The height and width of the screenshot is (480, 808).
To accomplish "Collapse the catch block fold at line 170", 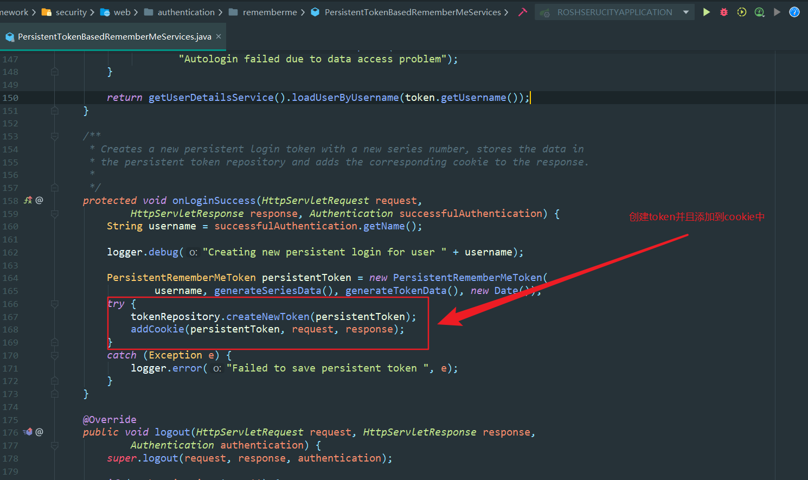I will coord(55,355).
